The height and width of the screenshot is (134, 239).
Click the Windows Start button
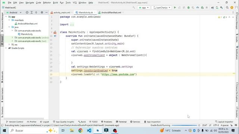coord(4,131)
